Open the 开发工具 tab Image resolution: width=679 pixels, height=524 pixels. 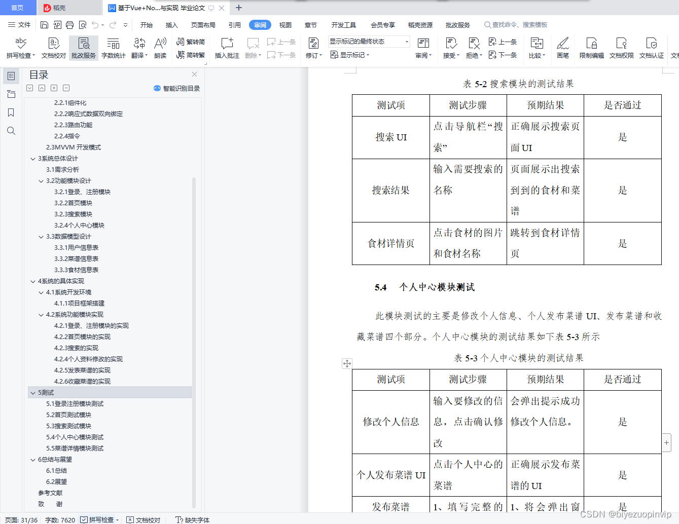(343, 24)
